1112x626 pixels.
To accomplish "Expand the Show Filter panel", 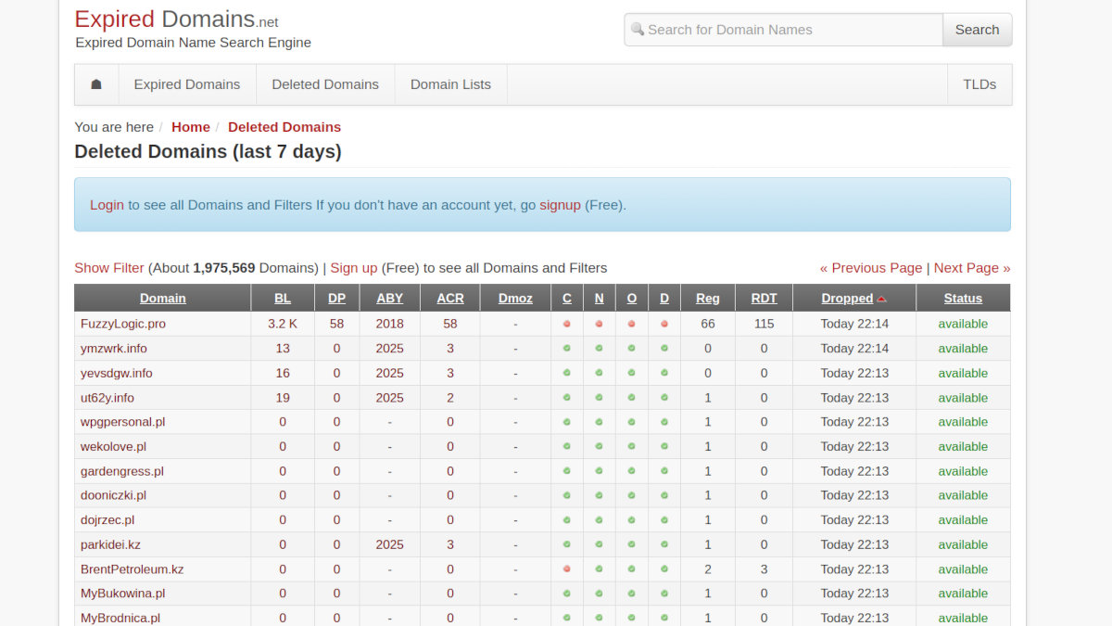I will (x=109, y=268).
